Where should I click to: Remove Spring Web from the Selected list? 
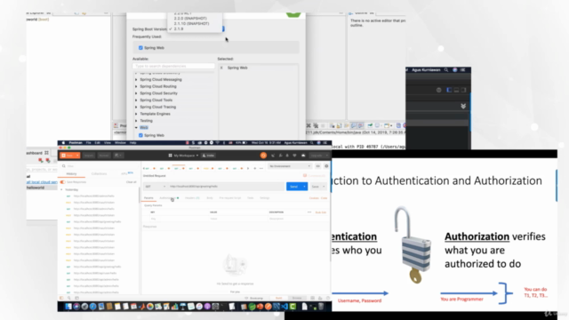point(221,68)
